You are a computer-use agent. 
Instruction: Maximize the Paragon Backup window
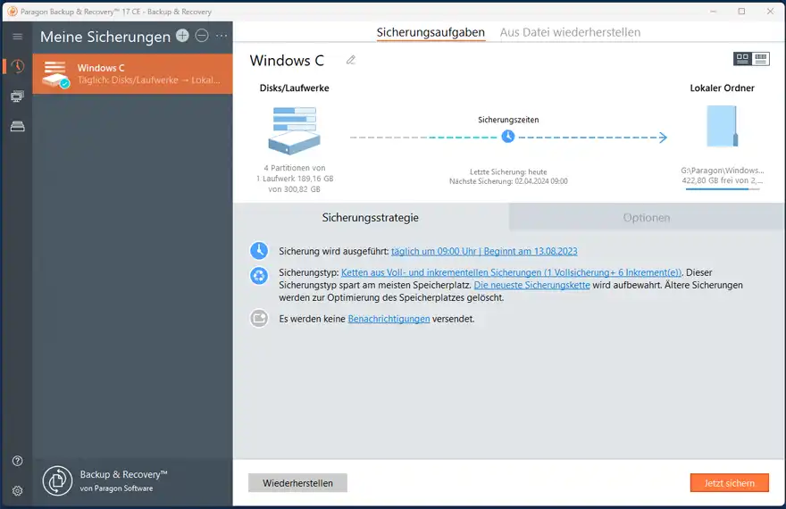point(741,11)
